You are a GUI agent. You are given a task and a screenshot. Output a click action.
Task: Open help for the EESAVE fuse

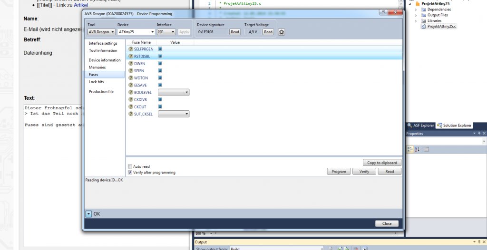[131, 85]
